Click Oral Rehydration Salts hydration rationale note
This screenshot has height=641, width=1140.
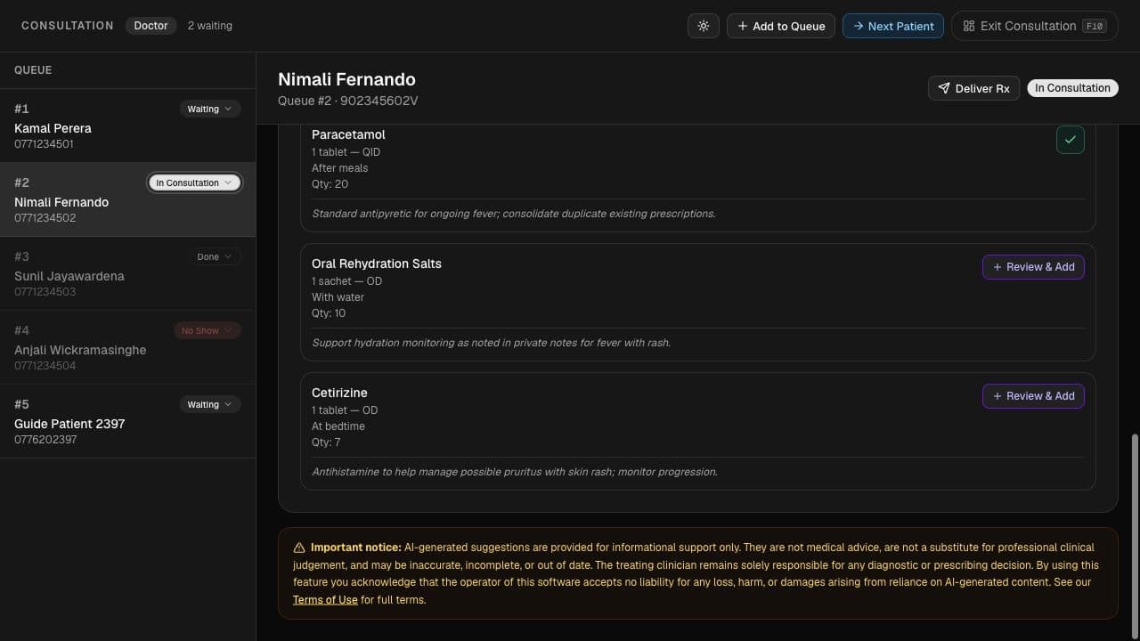pos(491,343)
